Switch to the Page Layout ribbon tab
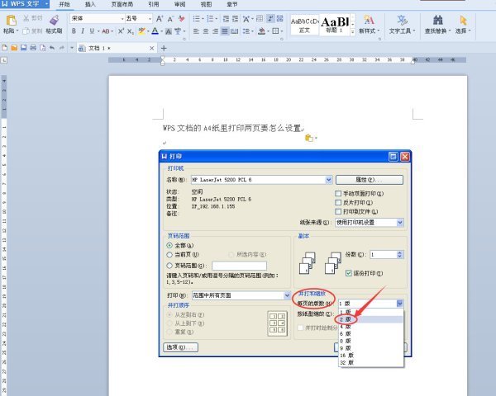 click(125, 4)
